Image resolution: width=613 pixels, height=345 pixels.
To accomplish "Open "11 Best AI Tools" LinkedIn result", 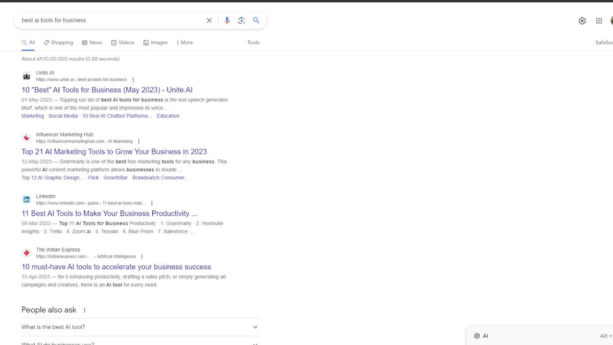I will 109,214.
